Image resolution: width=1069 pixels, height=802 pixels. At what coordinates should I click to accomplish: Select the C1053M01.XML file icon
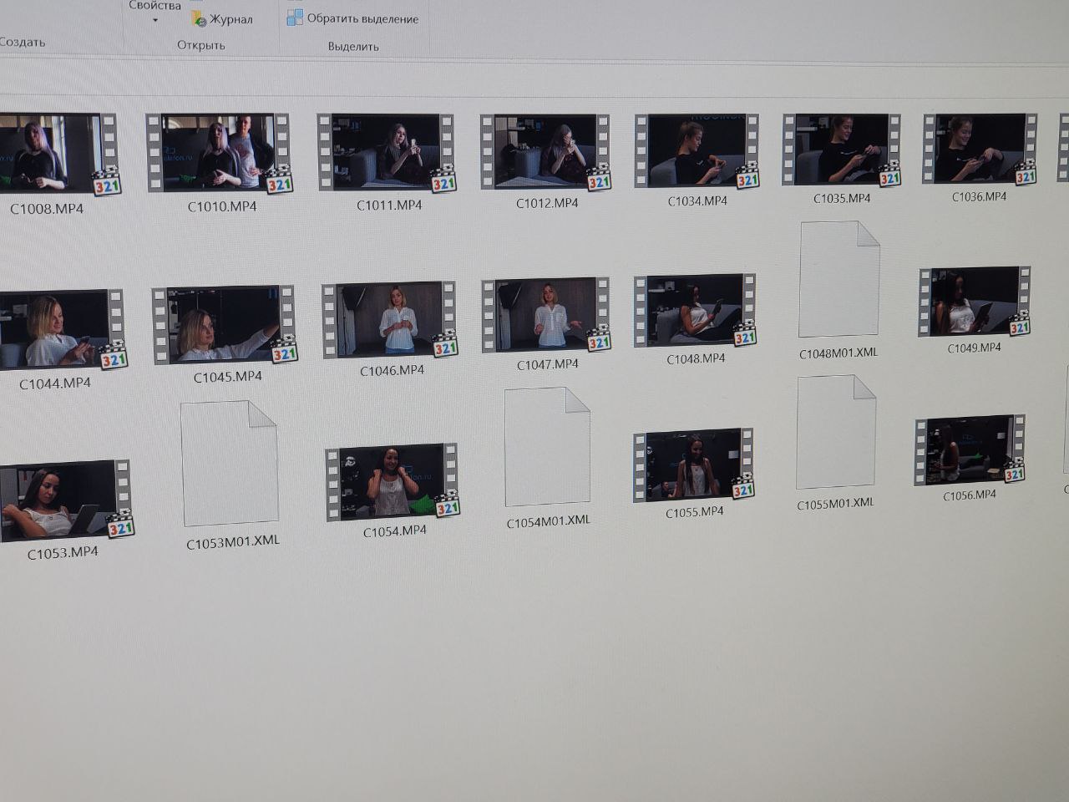(229, 465)
